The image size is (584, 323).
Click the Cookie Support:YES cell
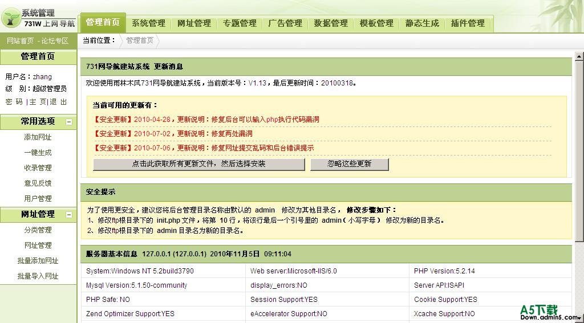pyautogui.click(x=490, y=300)
